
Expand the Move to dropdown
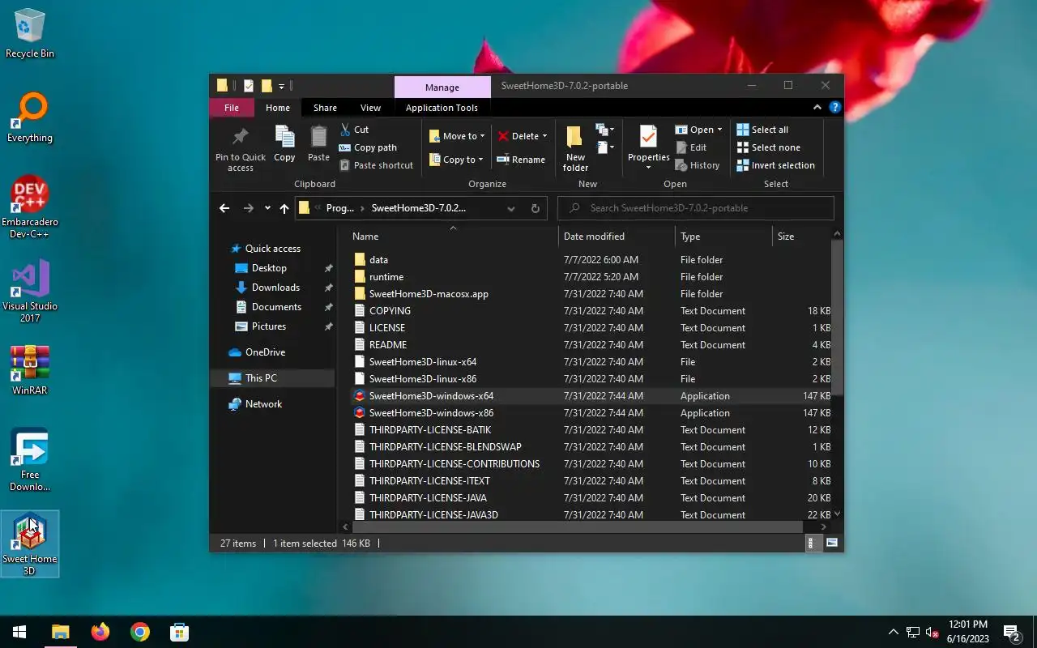click(482, 136)
